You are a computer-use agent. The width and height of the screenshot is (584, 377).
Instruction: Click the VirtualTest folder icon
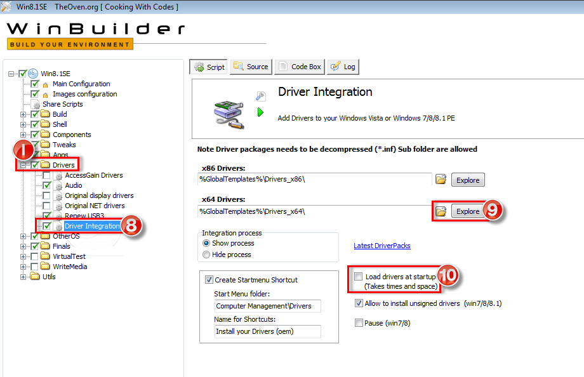[45, 256]
